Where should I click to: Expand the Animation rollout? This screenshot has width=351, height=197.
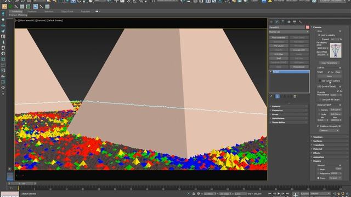tap(329, 157)
